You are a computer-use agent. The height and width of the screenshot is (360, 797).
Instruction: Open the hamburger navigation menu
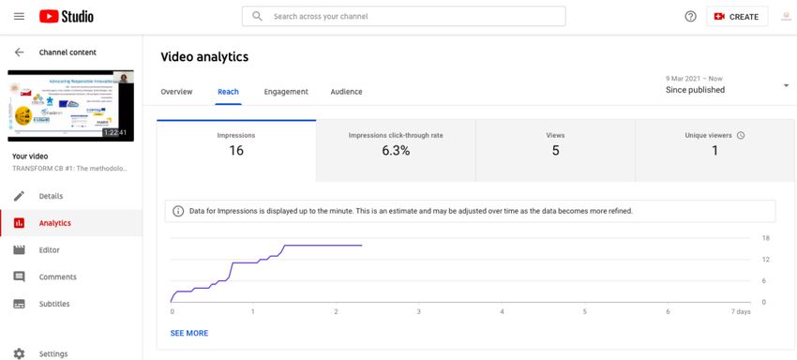(x=19, y=16)
